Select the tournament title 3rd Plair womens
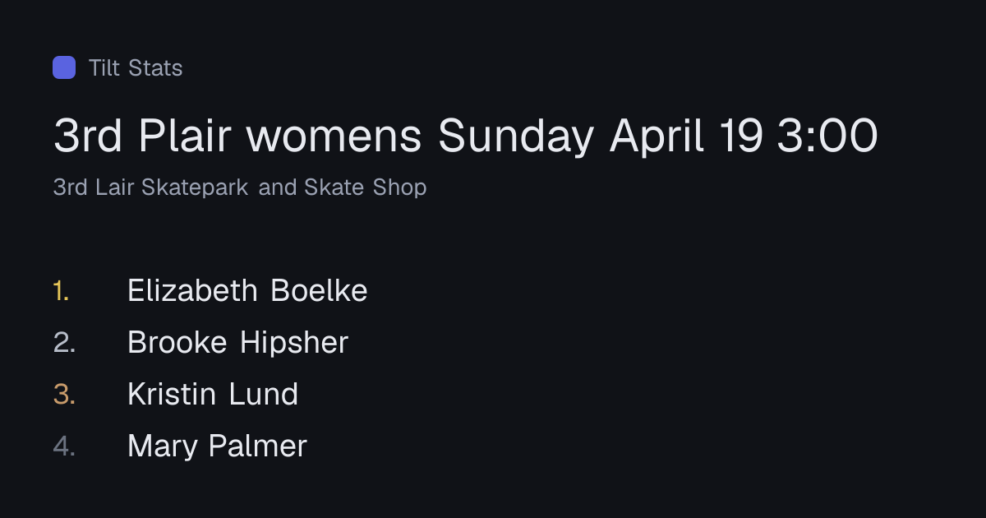 (238, 136)
